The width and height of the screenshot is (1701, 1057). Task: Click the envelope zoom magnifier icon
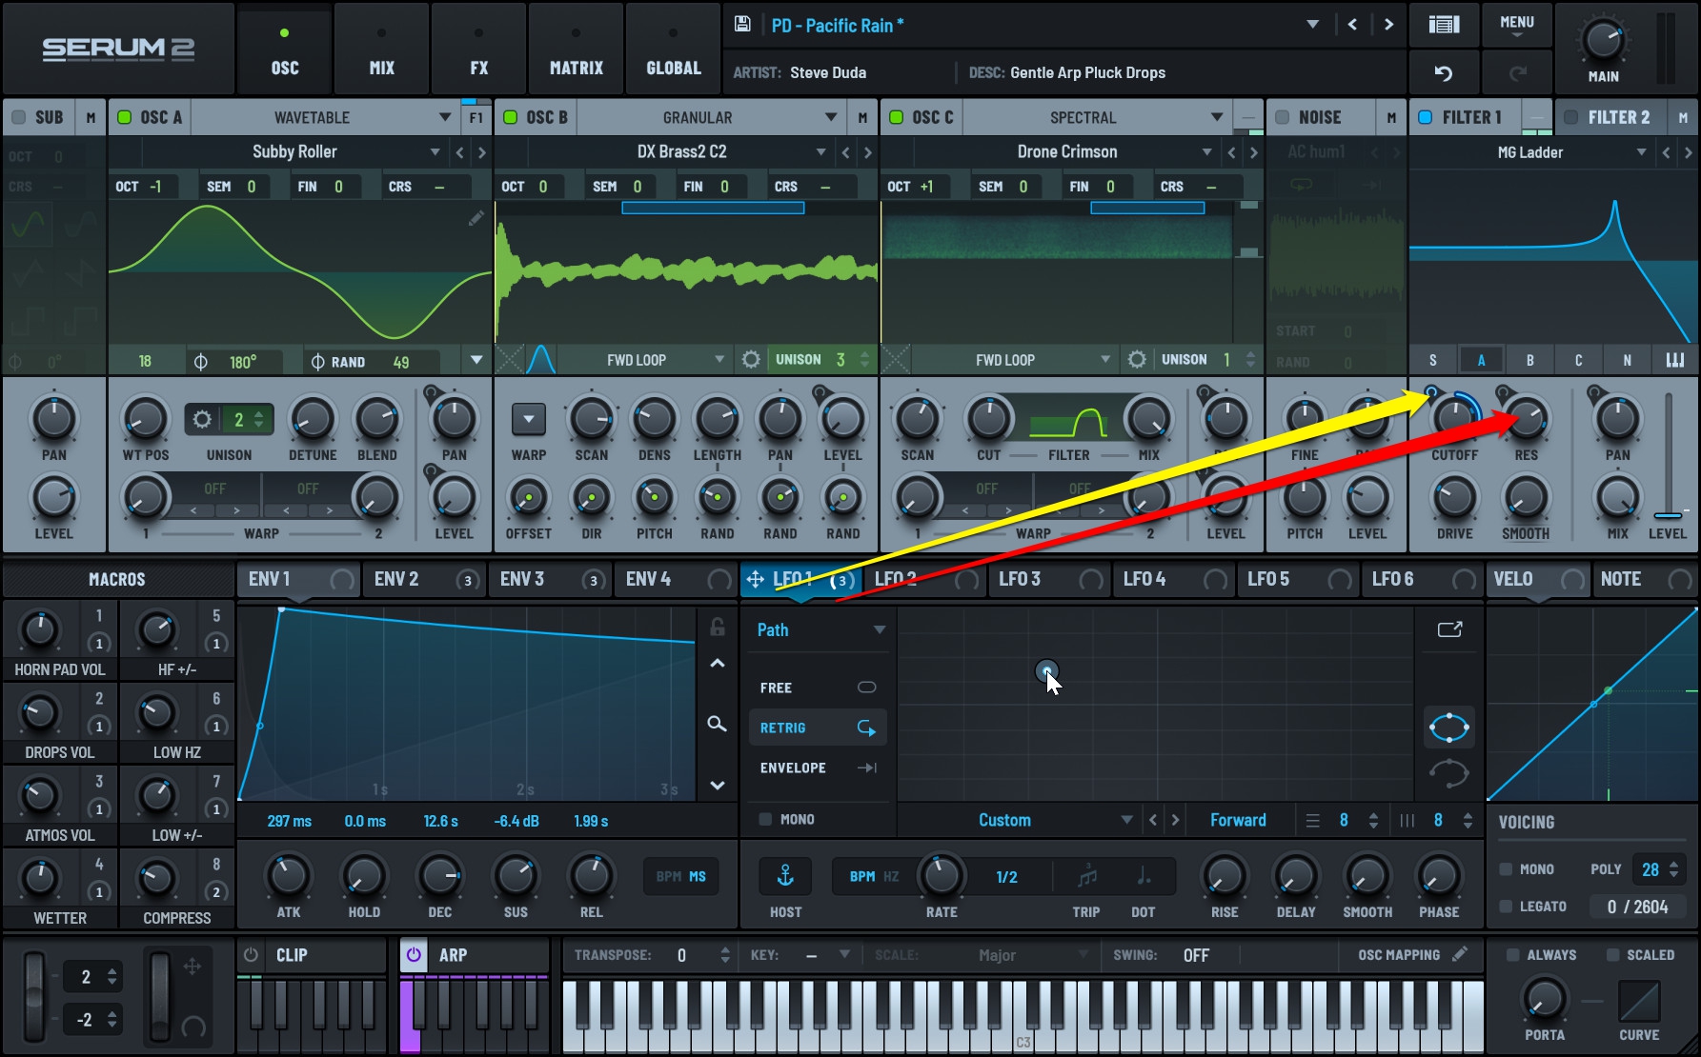(718, 724)
